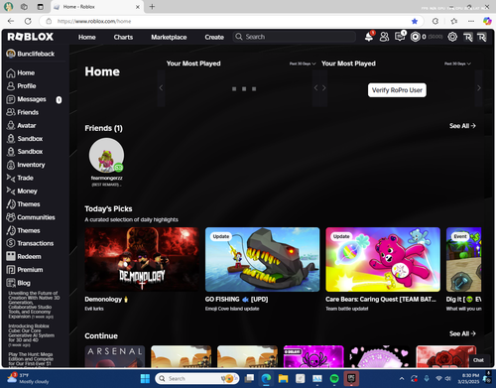Open Task View on the taskbar

pos(249,378)
